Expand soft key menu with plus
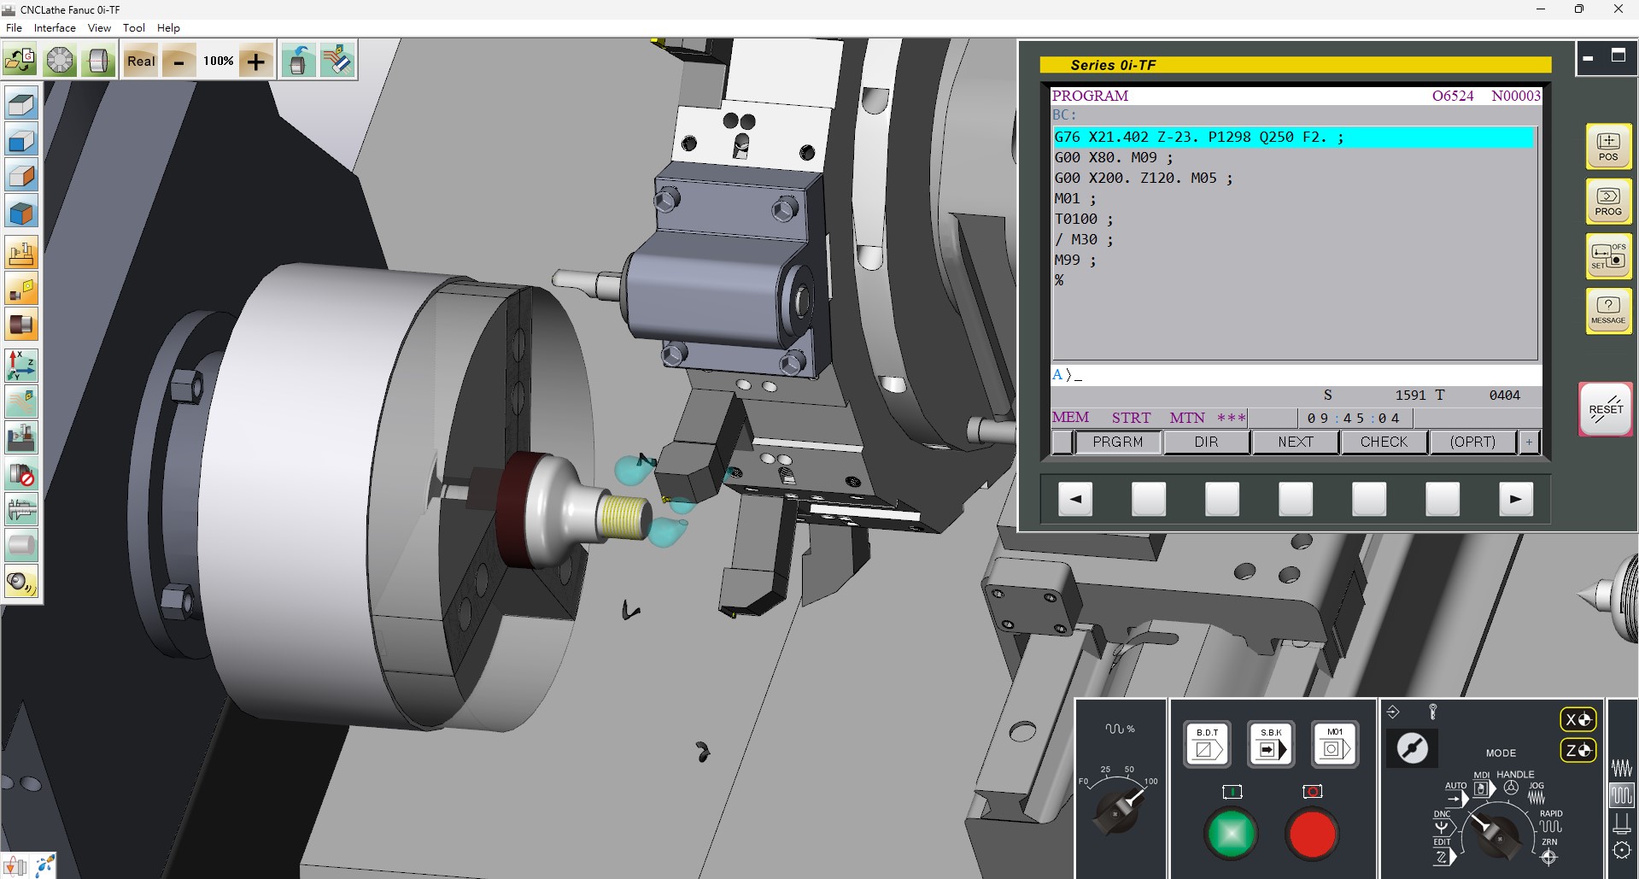The image size is (1639, 879). point(1529,442)
